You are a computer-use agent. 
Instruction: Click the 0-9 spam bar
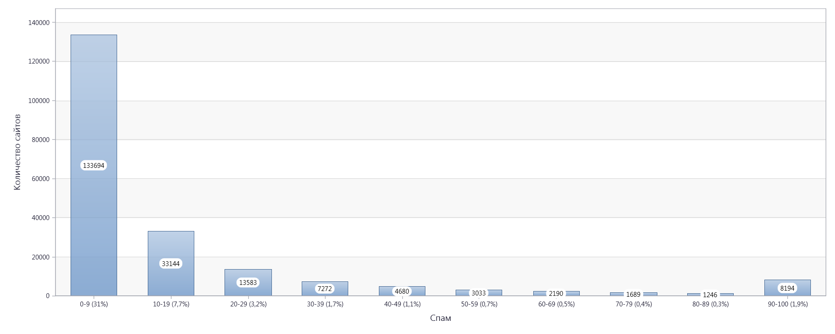[94, 165]
